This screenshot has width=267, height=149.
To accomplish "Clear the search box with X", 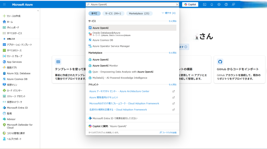I will click(x=177, y=4).
